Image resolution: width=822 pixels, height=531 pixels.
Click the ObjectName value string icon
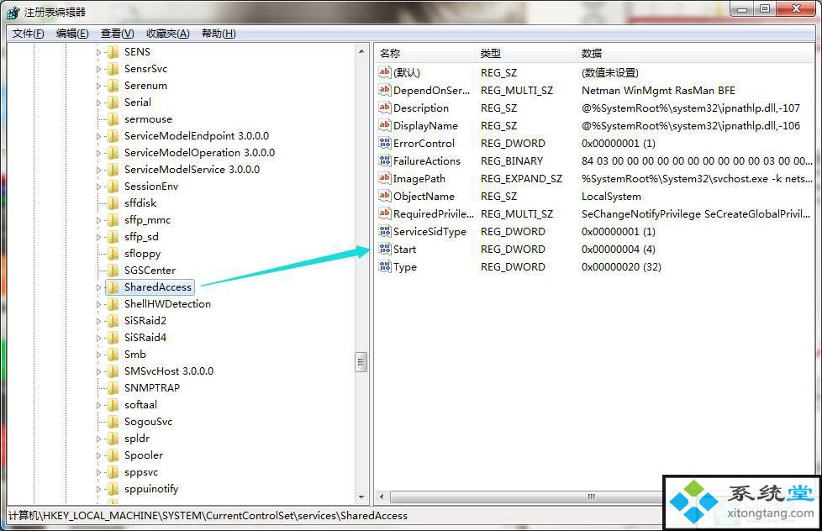pyautogui.click(x=385, y=196)
